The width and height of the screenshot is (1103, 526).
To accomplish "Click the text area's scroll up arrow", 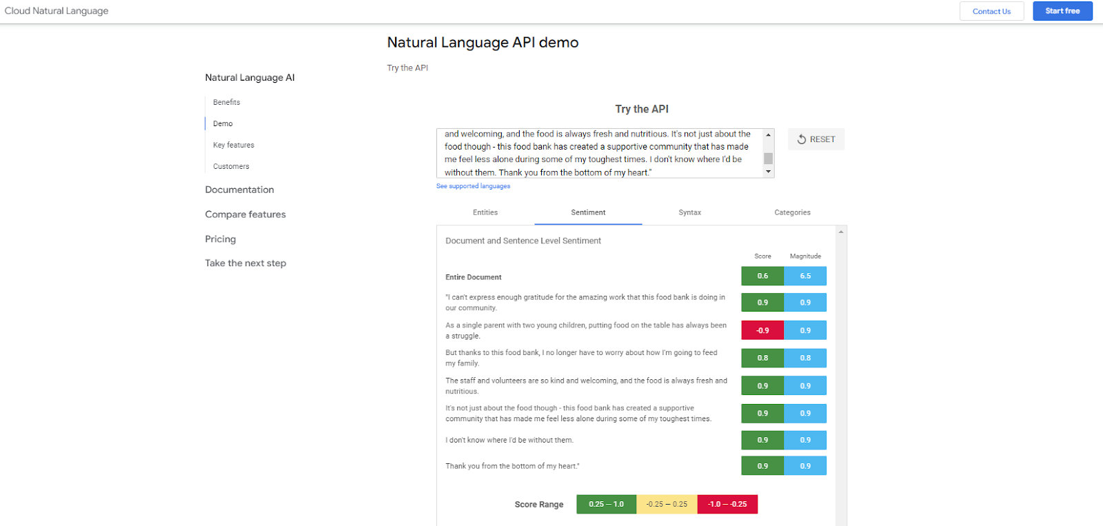I will 768,134.
